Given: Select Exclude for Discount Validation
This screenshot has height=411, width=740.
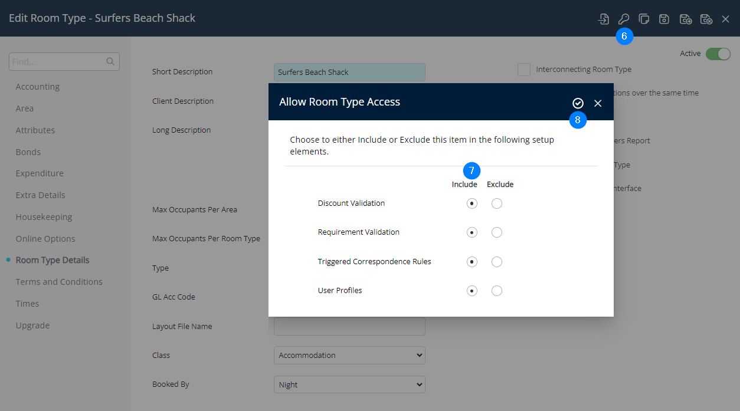Looking at the screenshot, I should (x=497, y=203).
